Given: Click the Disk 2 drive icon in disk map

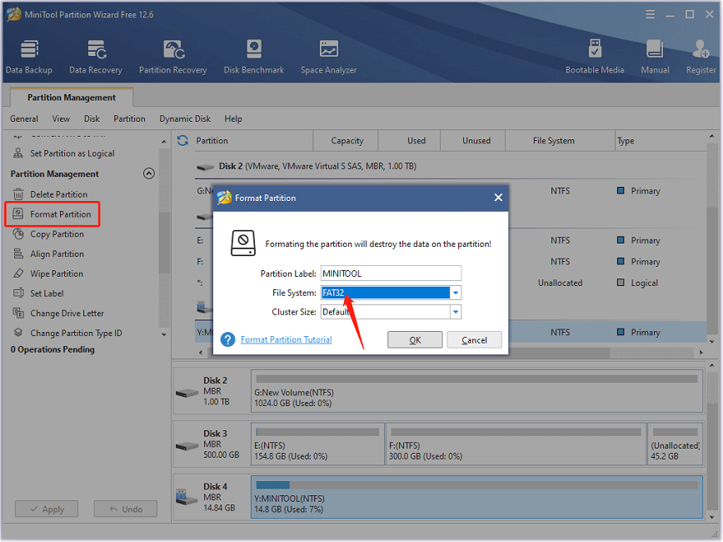Looking at the screenshot, I should [x=187, y=394].
